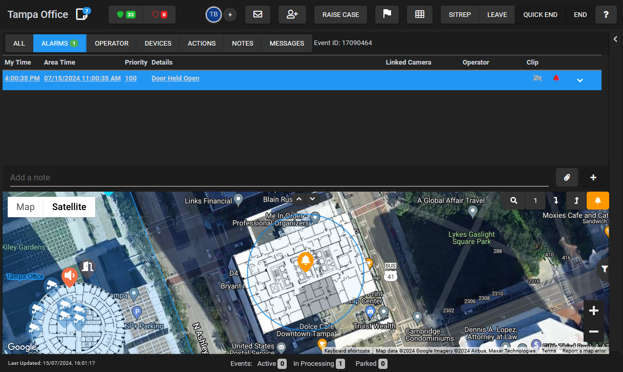The width and height of the screenshot is (623, 372).
Task: Switch map to Map view
Action: 26,207
